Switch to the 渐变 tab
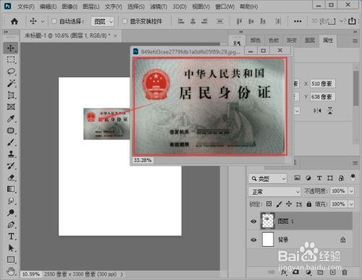Screen dimensions: 362x280 tap(292, 41)
